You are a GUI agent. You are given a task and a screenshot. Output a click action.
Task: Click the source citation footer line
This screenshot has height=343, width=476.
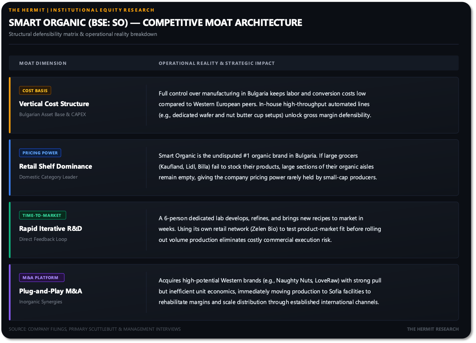coord(95,329)
